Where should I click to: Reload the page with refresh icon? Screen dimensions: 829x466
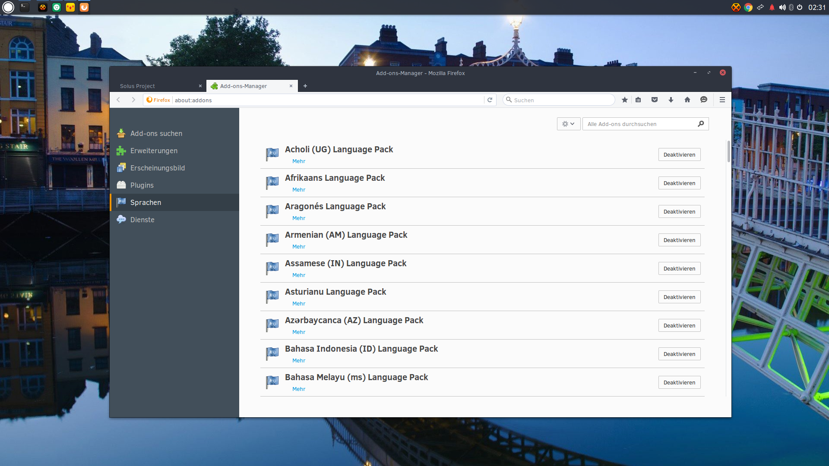point(490,100)
